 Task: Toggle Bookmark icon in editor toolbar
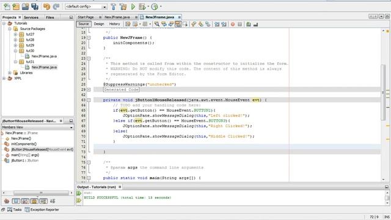click(208, 24)
